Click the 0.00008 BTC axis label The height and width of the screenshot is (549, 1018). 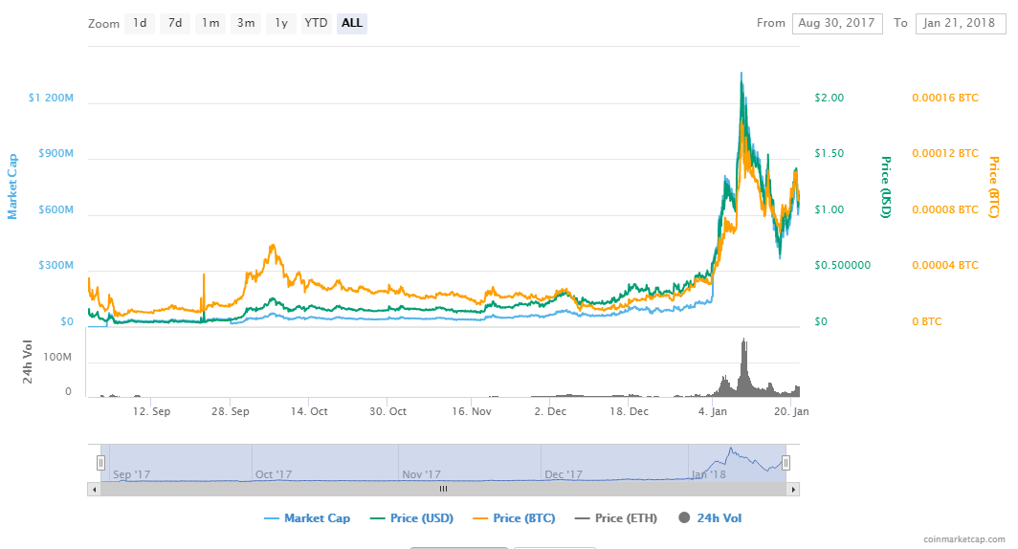coord(944,209)
